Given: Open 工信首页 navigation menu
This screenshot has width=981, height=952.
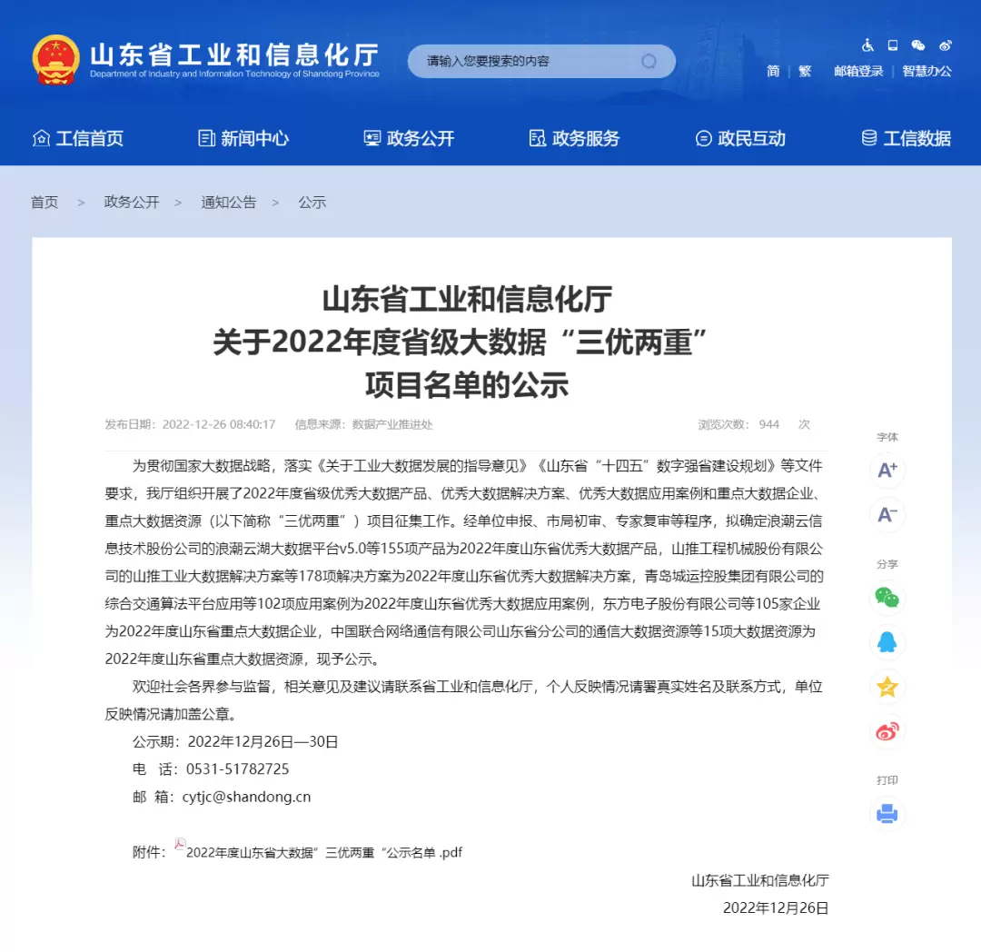Looking at the screenshot, I should click(77, 138).
